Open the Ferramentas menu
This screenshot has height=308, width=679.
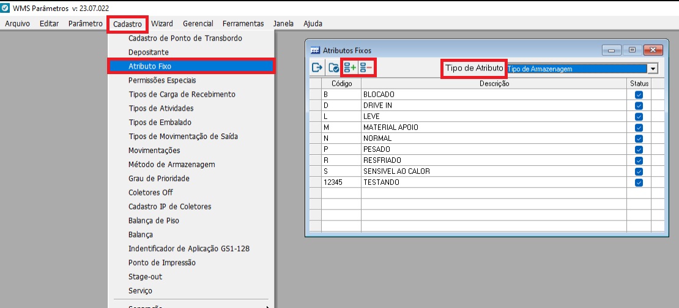(x=243, y=23)
